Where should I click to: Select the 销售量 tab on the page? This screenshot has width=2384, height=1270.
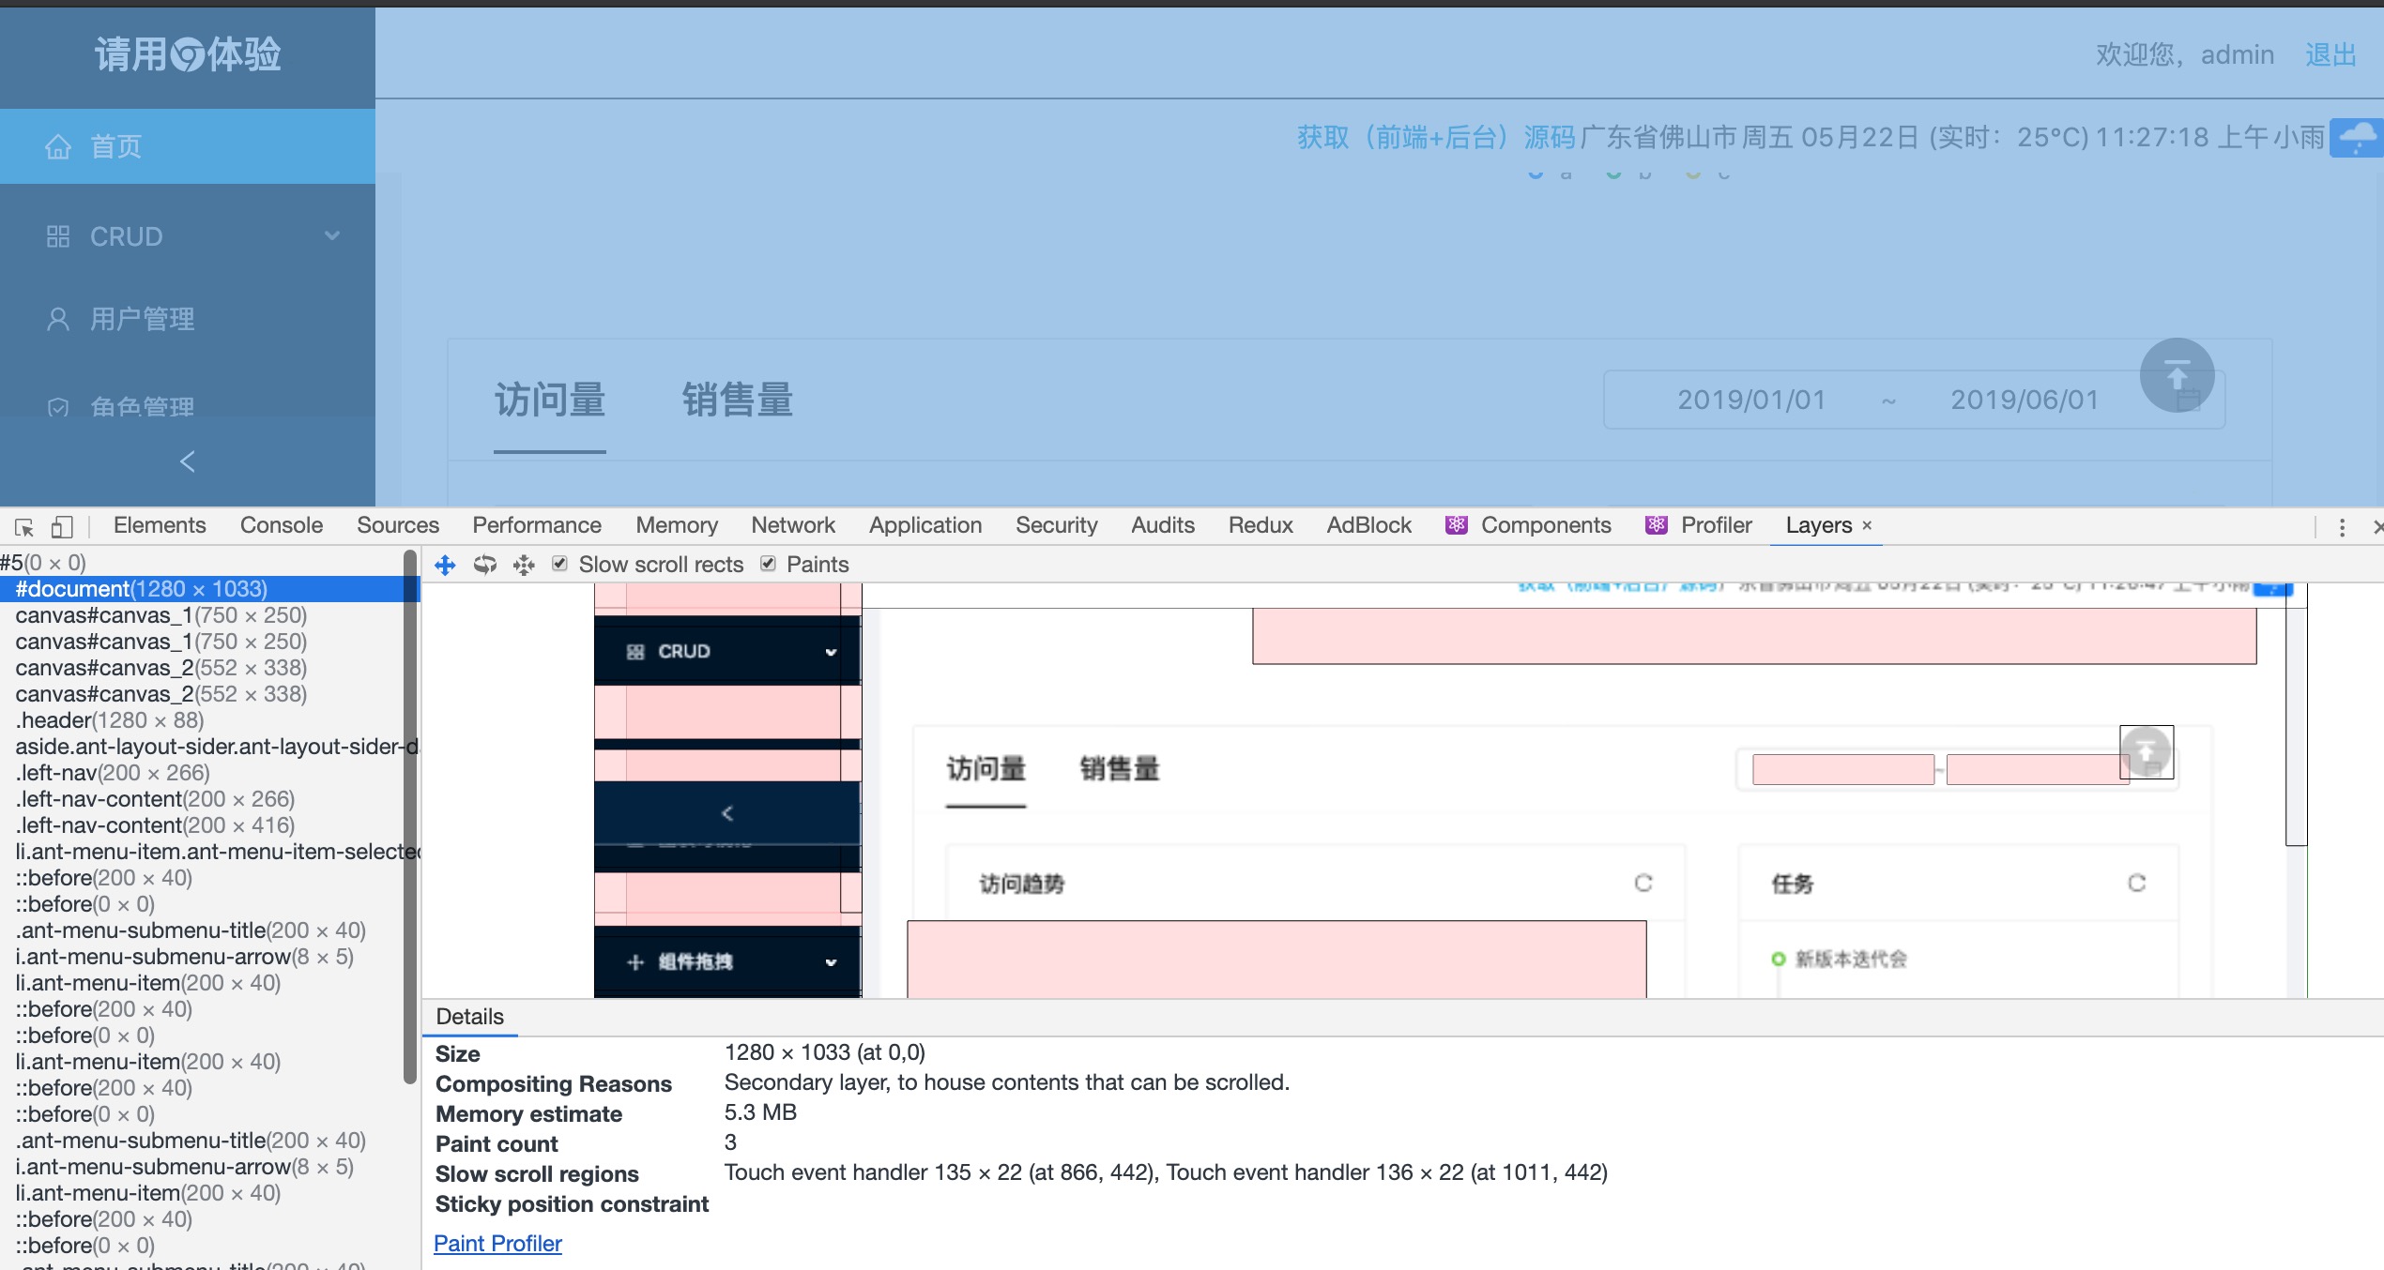pyautogui.click(x=738, y=401)
